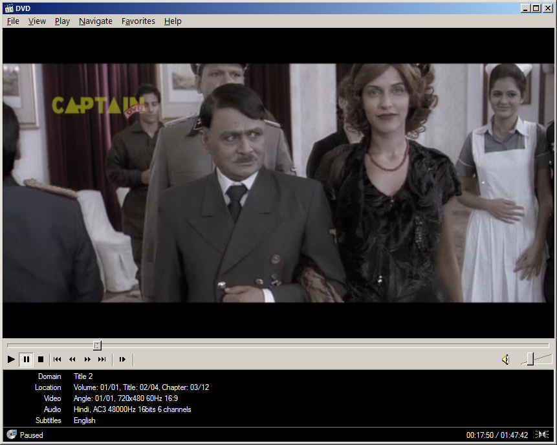Open the View menu
The height and width of the screenshot is (445, 557).
[x=37, y=21]
